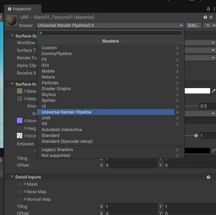This screenshot has height=215, width=216.
Task: Click Detail Inputs Tiling X field
Action: click(x=131, y=206)
